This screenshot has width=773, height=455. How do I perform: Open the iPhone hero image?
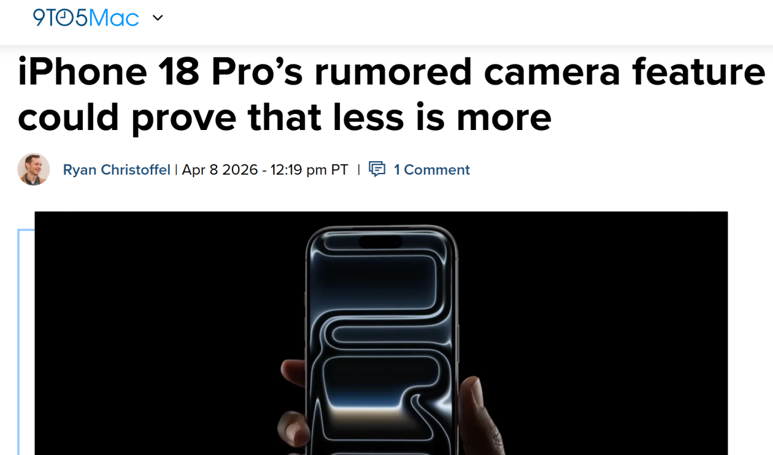(381, 333)
